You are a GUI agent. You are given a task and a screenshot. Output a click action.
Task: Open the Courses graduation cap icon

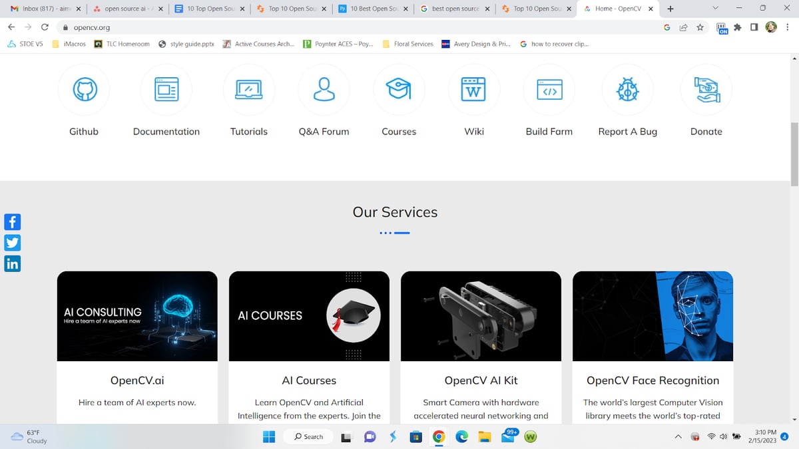399,90
